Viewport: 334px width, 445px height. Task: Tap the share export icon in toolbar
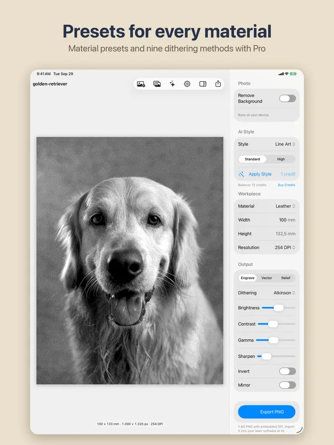(x=218, y=84)
